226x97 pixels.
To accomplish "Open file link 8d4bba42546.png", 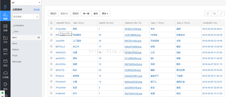I will click(133, 82).
